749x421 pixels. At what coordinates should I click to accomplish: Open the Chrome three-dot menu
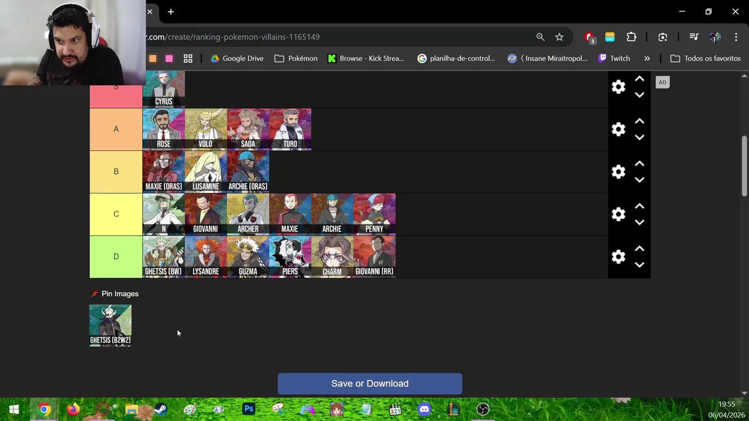[x=736, y=37]
